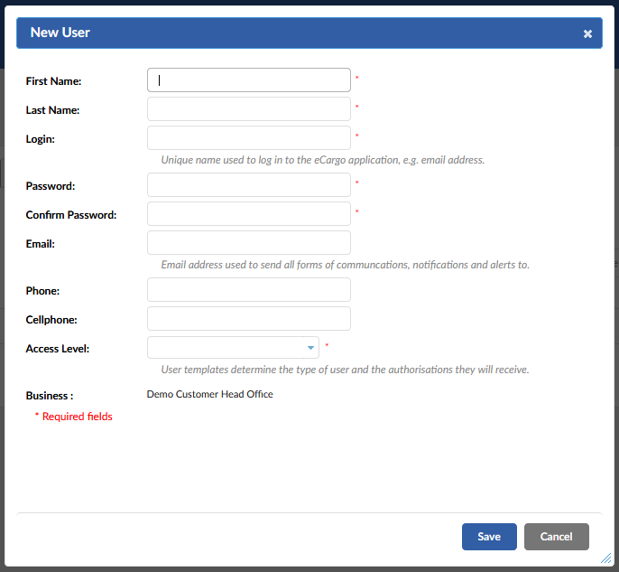619x572 pixels.
Task: Click the New User title bar
Action: click(309, 33)
